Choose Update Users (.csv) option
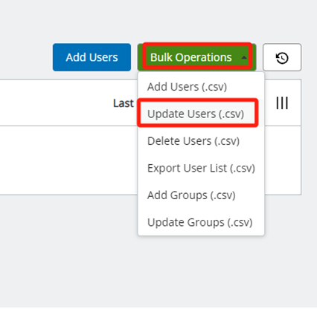The width and height of the screenshot is (317, 309). 196,114
